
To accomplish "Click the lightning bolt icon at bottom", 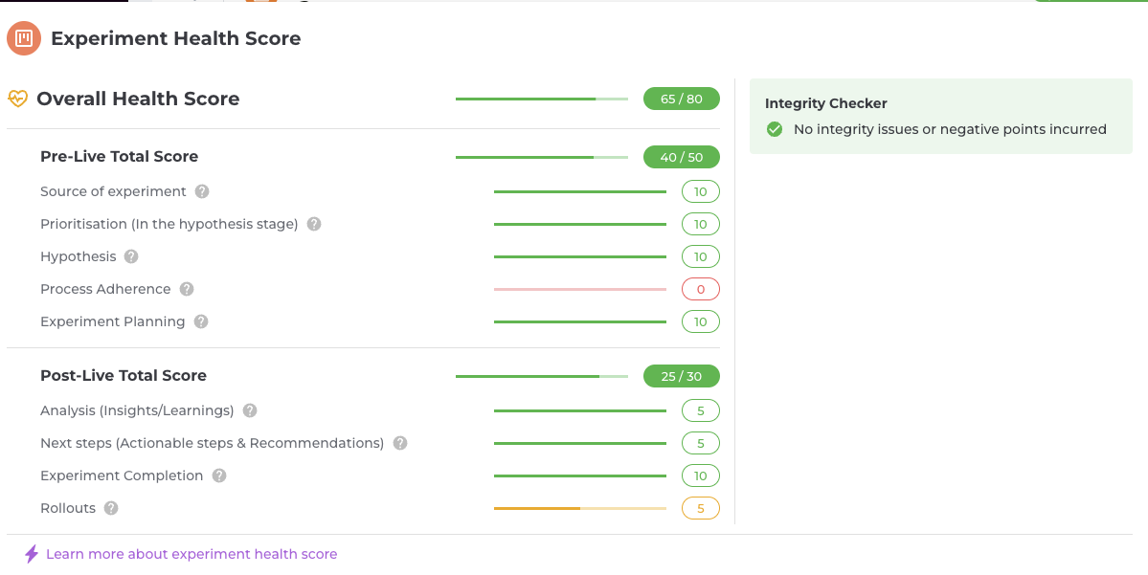I will pos(32,554).
